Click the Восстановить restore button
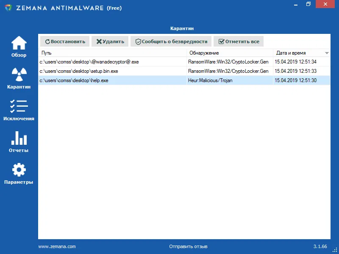This screenshot has width=339, height=254. (x=65, y=41)
